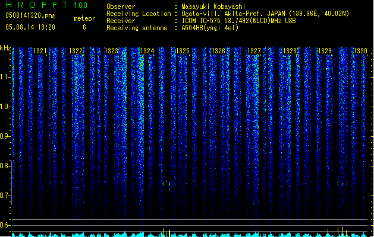
Task: Click the meteor count value 6
Action: (84, 27)
